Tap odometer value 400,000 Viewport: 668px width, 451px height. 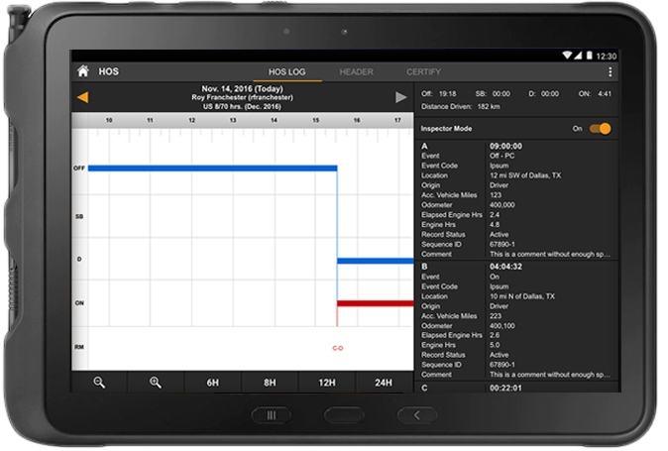pyautogui.click(x=501, y=205)
